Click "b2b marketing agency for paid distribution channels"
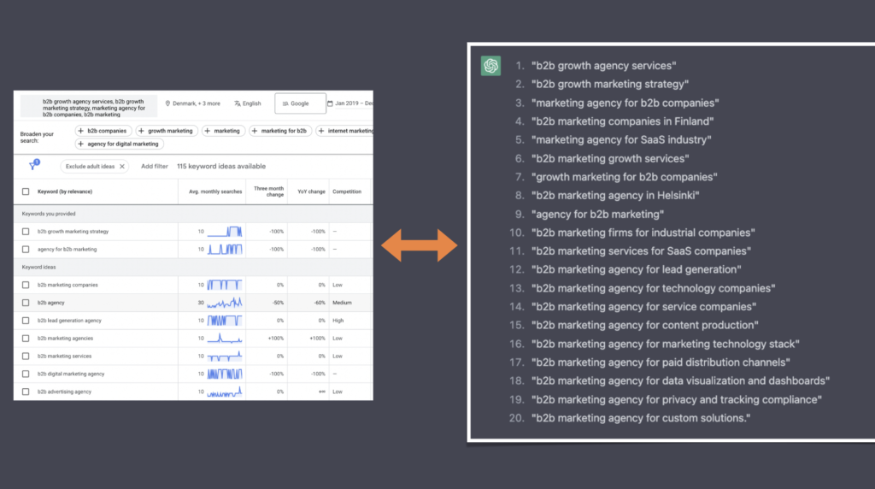 coord(661,362)
